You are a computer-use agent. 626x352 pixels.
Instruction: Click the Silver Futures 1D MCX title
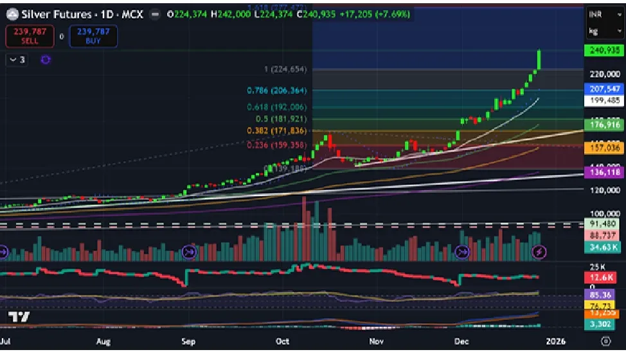click(x=82, y=14)
